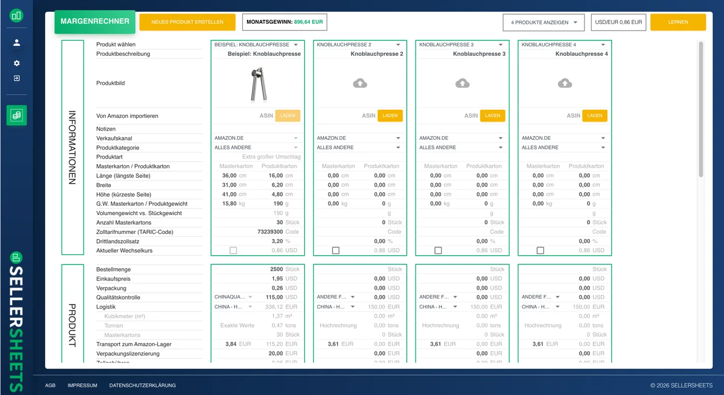Viewport: 724px width, 395px height.
Task: Toggle exchange rate checkbox for Knoblauchpresse 2
Action: (336, 251)
